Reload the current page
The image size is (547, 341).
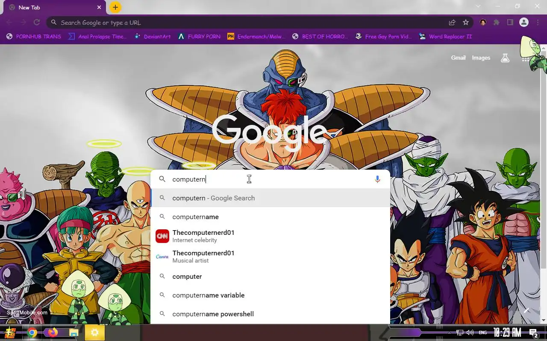click(37, 23)
